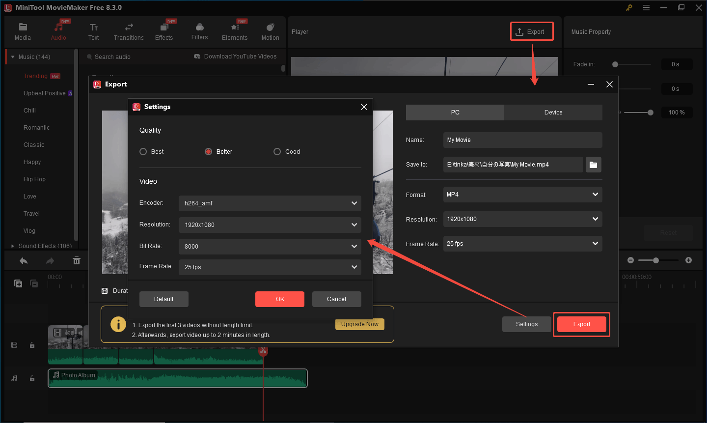707x423 pixels.
Task: Open the Filters tab
Action: pos(199,32)
